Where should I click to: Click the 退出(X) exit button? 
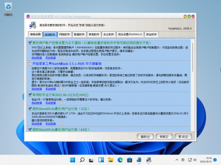tap(183, 136)
